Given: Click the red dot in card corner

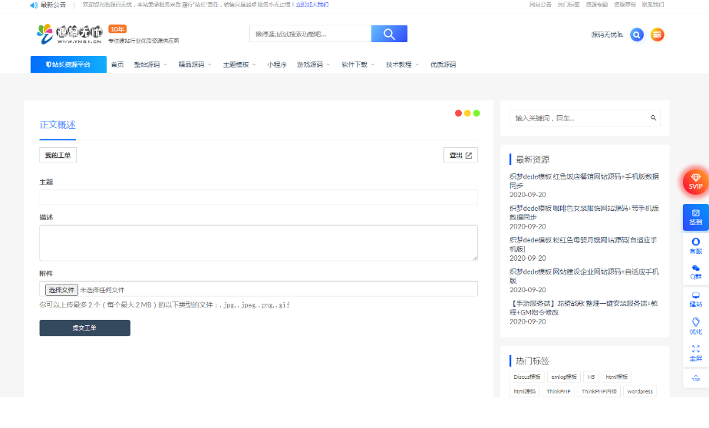Looking at the screenshot, I should (x=458, y=113).
